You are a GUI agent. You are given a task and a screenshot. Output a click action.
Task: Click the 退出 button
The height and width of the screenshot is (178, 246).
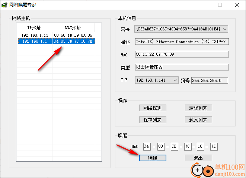[198, 158]
